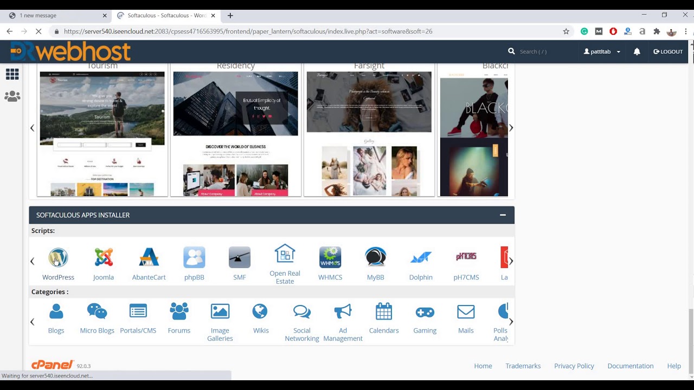Screen dimensions: 694x390
Task: Select the Micro Blogs category icon
Action: pyautogui.click(x=97, y=311)
